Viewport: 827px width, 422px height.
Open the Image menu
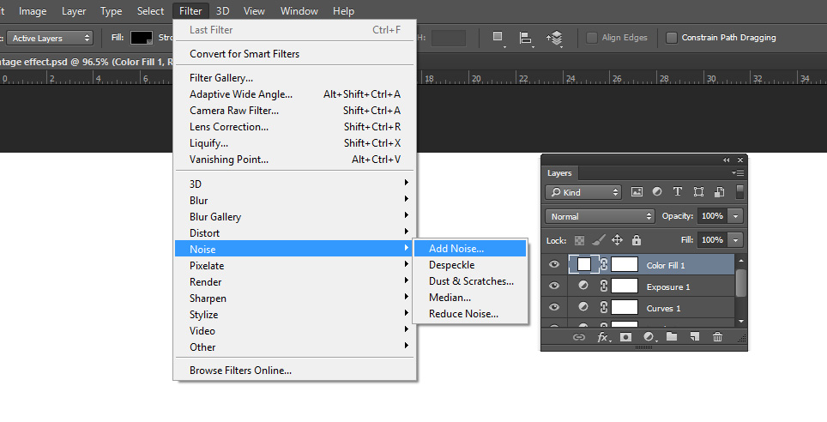[x=33, y=11]
